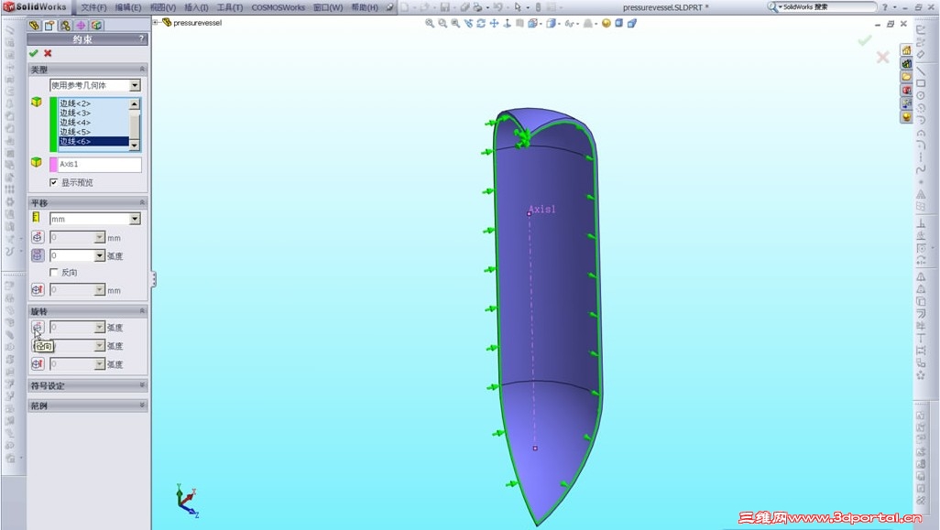Open the Design Library task pane tab
The height and width of the screenshot is (530, 940).
coord(906,63)
